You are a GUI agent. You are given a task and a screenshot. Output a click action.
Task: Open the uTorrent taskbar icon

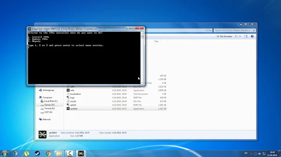[27, 154]
